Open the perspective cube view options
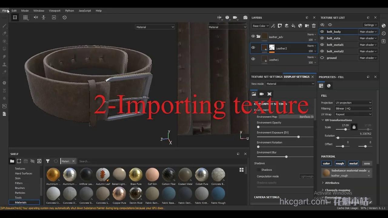Viewport: 388px width, 218px height. point(227,18)
